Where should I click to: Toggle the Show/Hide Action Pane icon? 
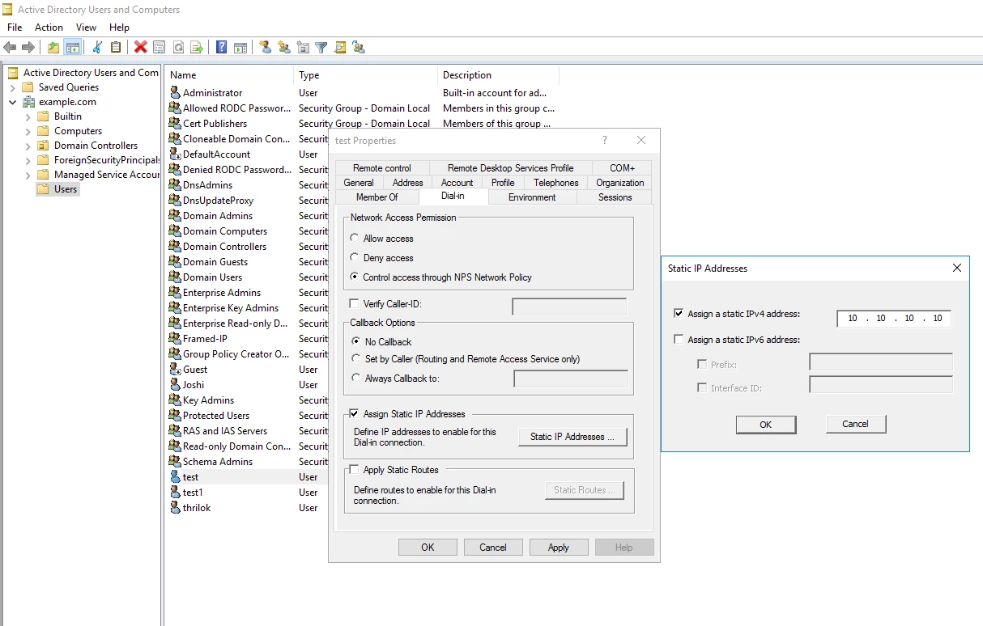coord(240,48)
